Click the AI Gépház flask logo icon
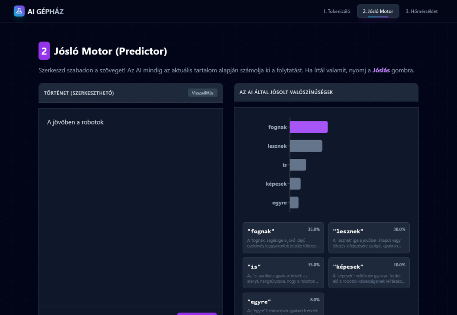This screenshot has height=315, width=457. coord(19,11)
